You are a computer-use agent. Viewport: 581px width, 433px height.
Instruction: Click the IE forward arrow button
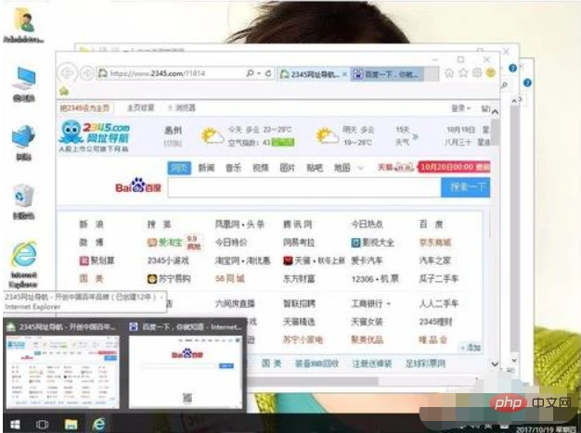87,73
